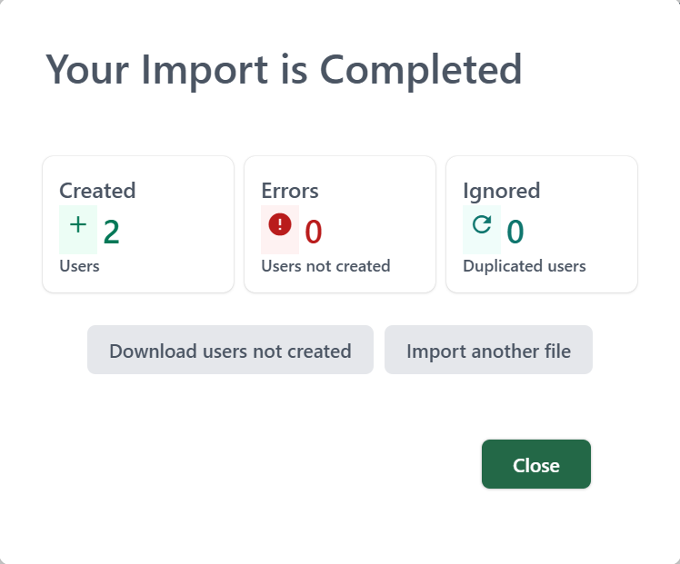This screenshot has height=564, width=680.
Task: Click the 'Created' card title
Action: pyautogui.click(x=97, y=191)
